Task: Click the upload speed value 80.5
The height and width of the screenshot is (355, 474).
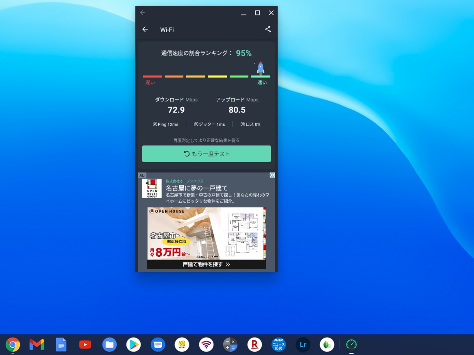Action: (237, 110)
